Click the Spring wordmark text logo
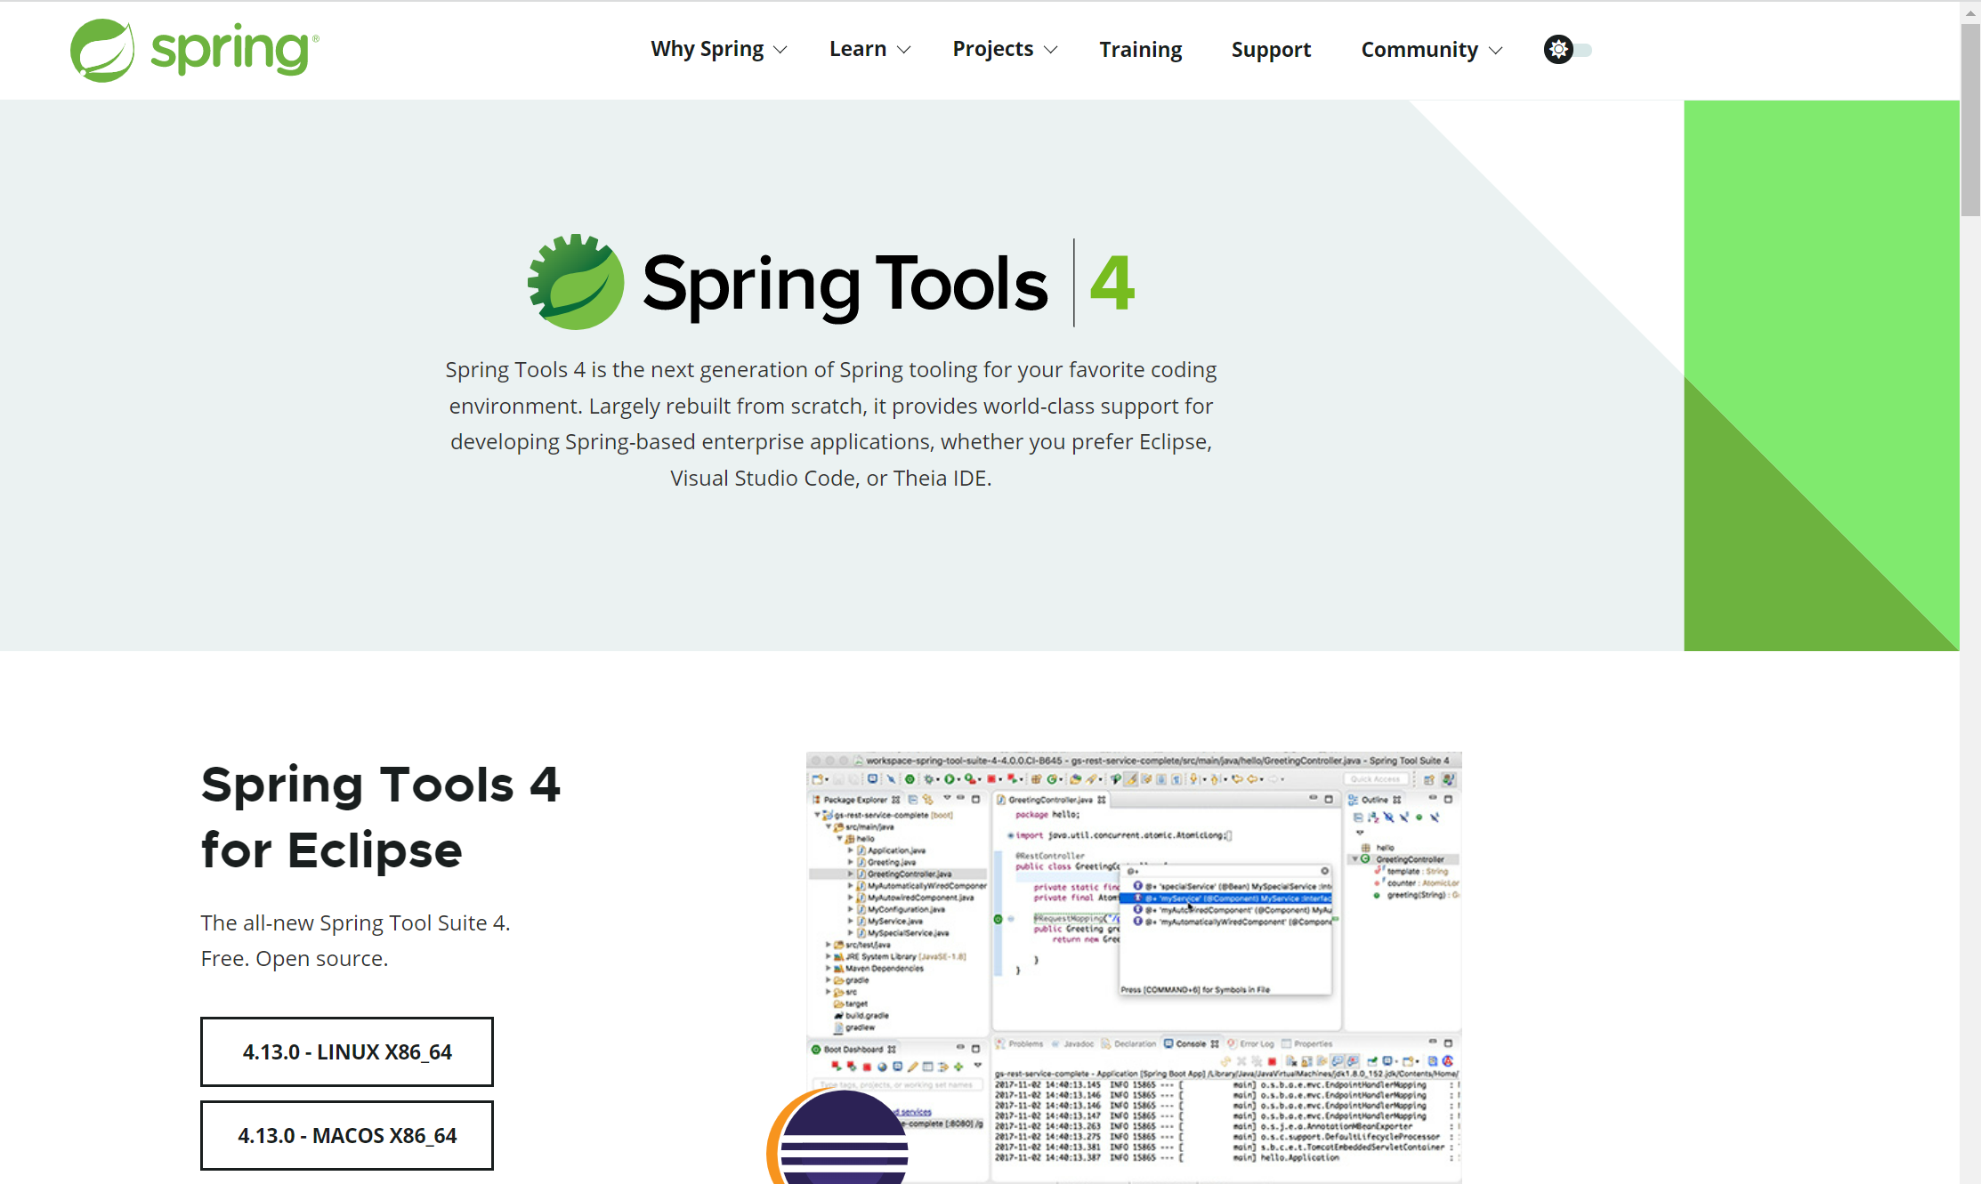The height and width of the screenshot is (1184, 1981). click(x=231, y=50)
